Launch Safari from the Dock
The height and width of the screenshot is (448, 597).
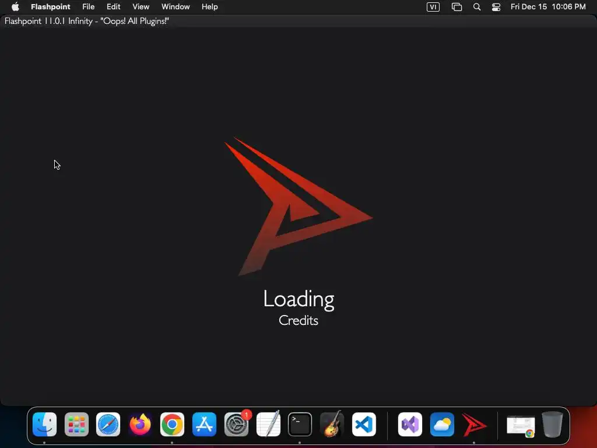108,425
